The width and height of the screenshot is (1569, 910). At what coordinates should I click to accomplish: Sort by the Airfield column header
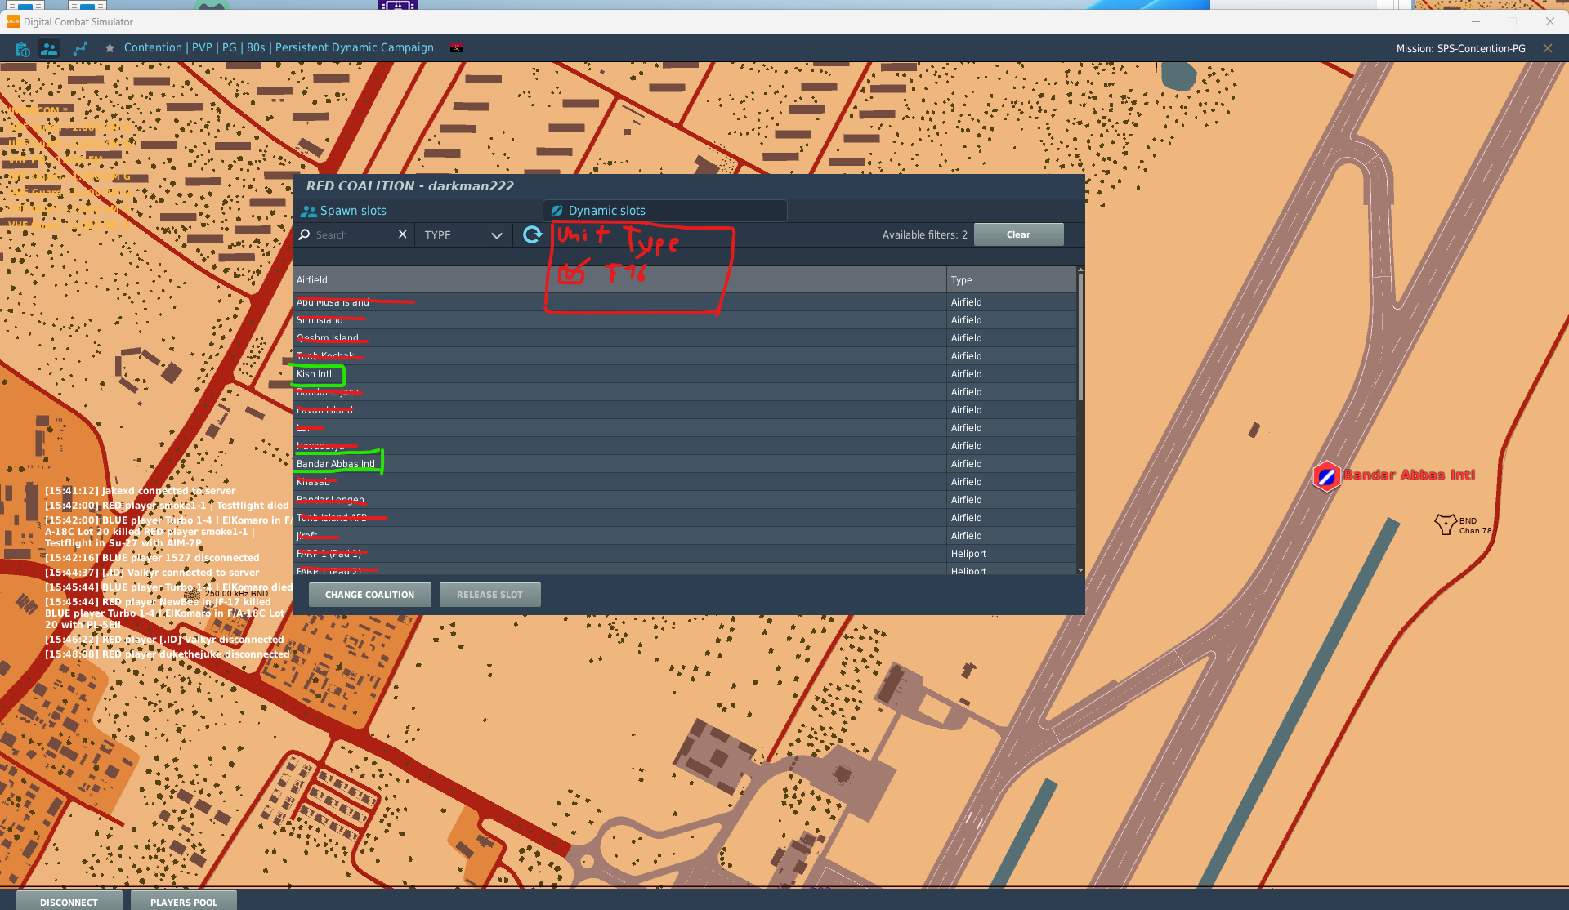619,280
